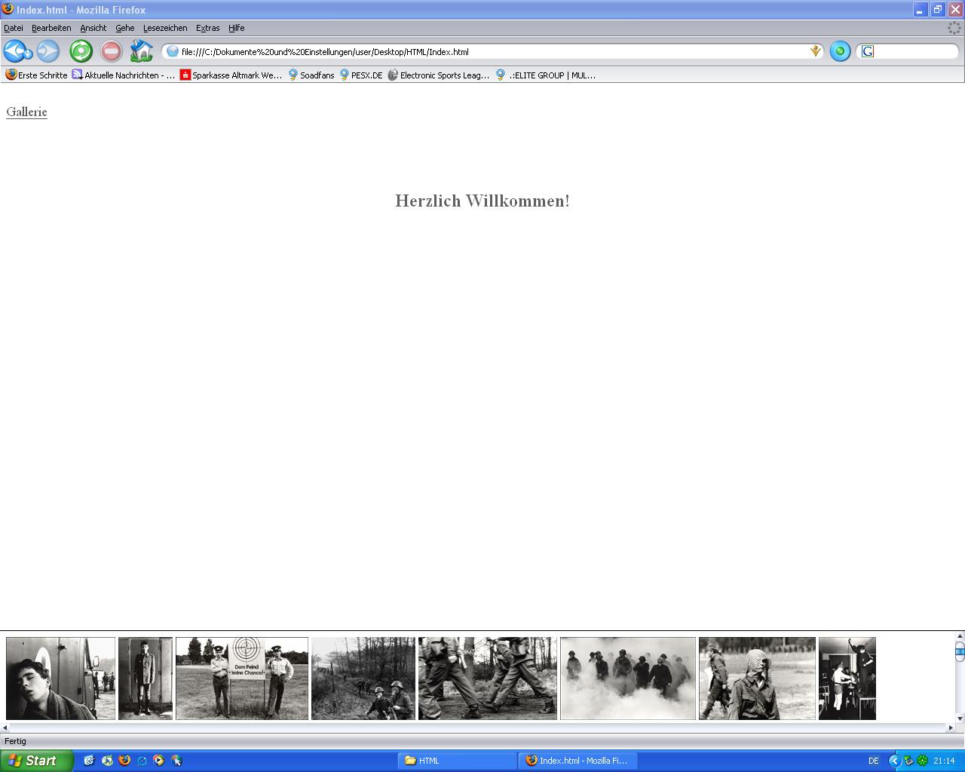This screenshot has width=965, height=772.
Task: Open the gas cloud soldiers thumbnail
Action: click(627, 678)
